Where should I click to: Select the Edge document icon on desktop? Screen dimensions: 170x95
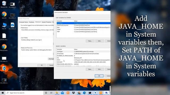click(4, 69)
